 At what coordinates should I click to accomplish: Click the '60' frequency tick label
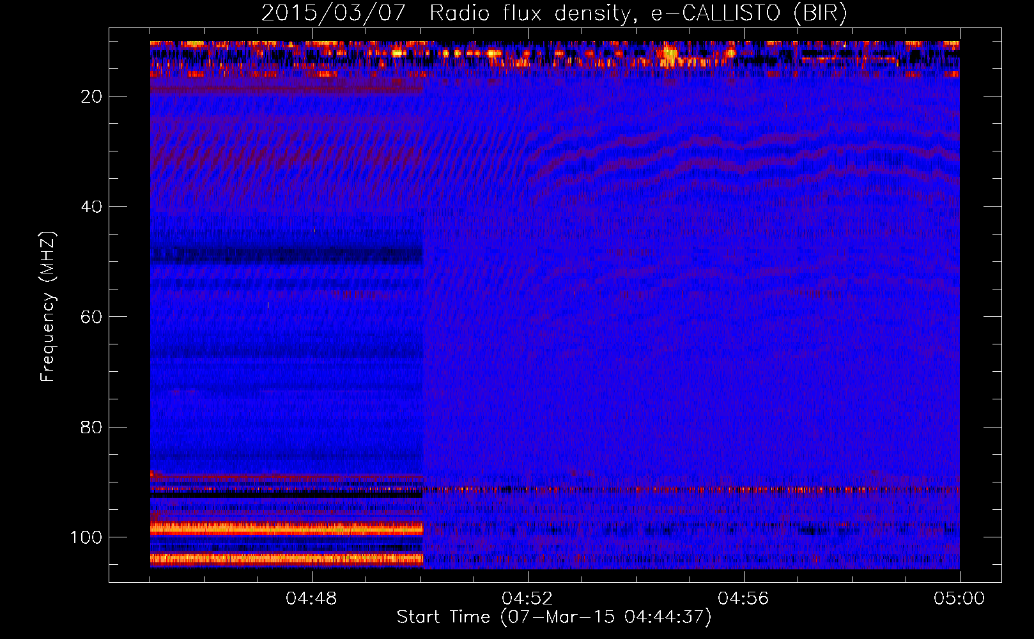91,317
